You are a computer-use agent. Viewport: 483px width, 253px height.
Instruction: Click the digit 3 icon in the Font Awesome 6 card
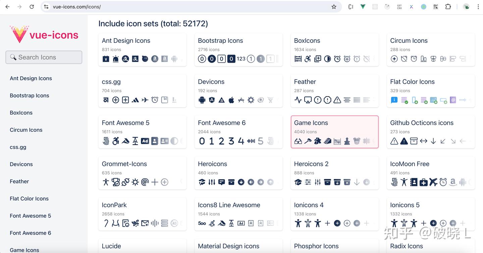pyautogui.click(x=231, y=141)
